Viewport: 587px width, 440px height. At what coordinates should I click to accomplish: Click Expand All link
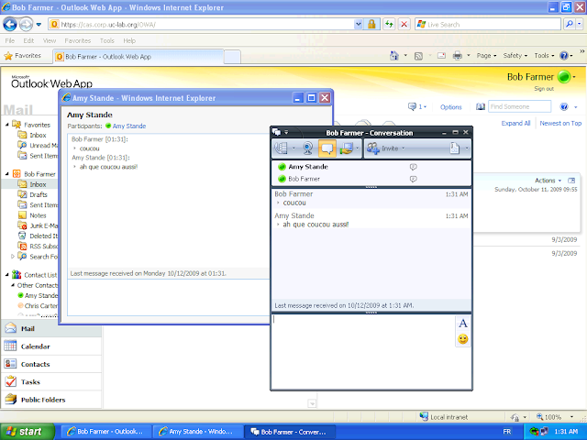coord(515,123)
